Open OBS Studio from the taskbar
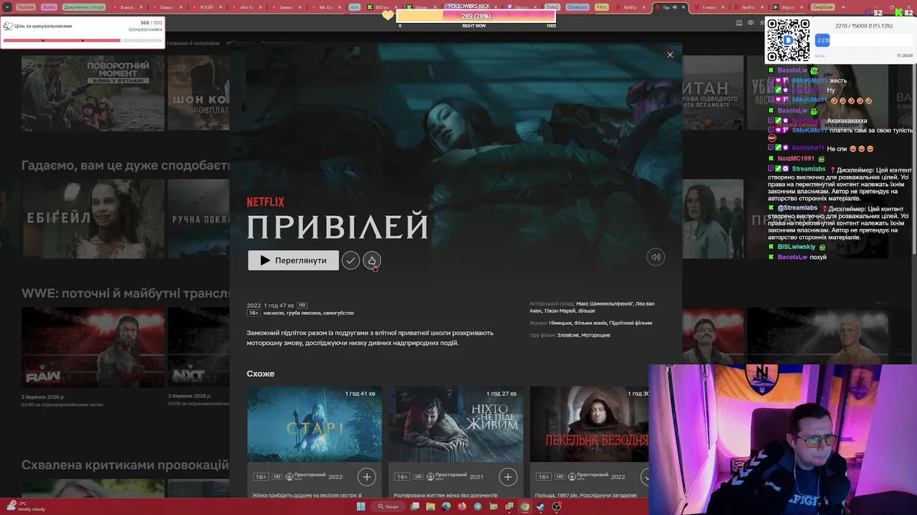Screen dimensions: 917x515 coord(557,506)
